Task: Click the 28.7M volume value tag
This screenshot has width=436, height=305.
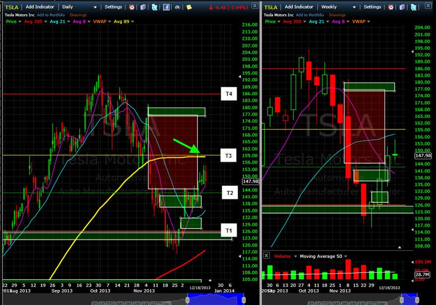Action: click(422, 275)
